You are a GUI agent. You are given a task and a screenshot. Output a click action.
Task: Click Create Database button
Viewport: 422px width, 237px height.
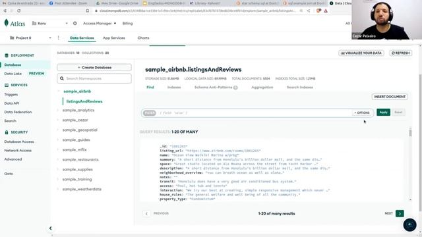tap(94, 67)
